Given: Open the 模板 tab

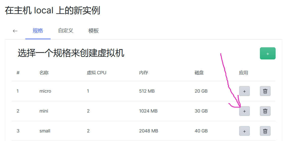Looking at the screenshot, I should pyautogui.click(x=93, y=31).
